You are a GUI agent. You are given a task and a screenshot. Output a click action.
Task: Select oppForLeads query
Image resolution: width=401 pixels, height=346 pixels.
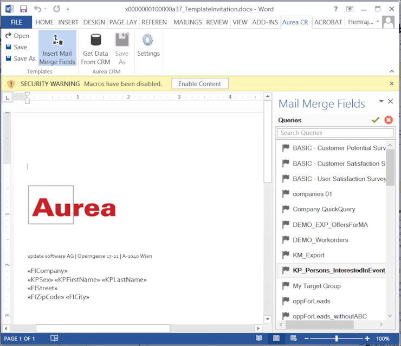332,301
